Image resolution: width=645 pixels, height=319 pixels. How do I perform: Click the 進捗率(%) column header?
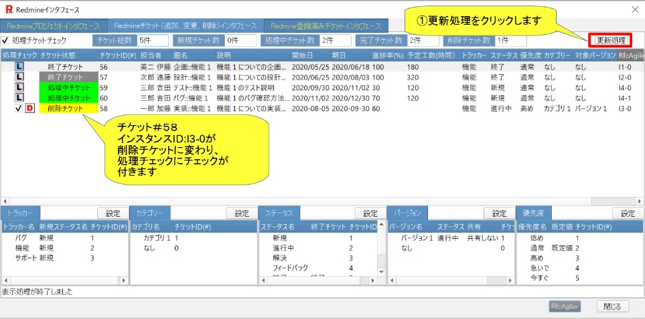pyautogui.click(x=387, y=55)
